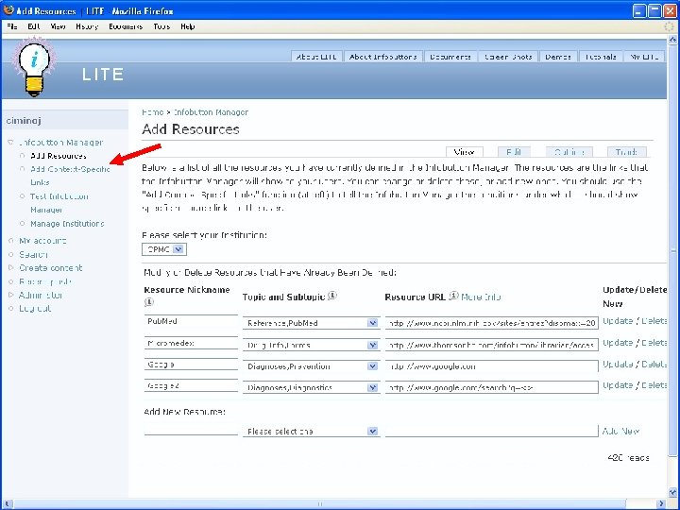Open the Tools menu

[161, 26]
